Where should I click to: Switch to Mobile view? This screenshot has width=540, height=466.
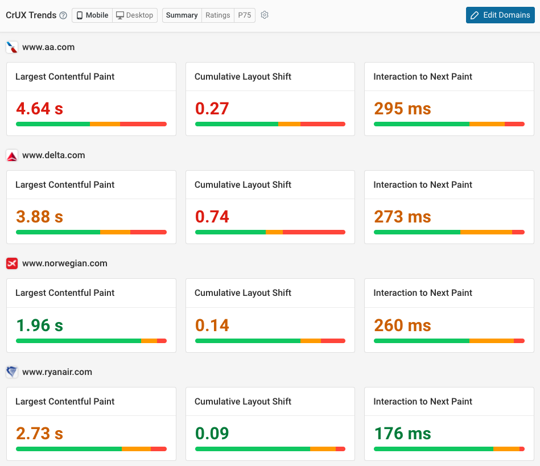tap(92, 15)
